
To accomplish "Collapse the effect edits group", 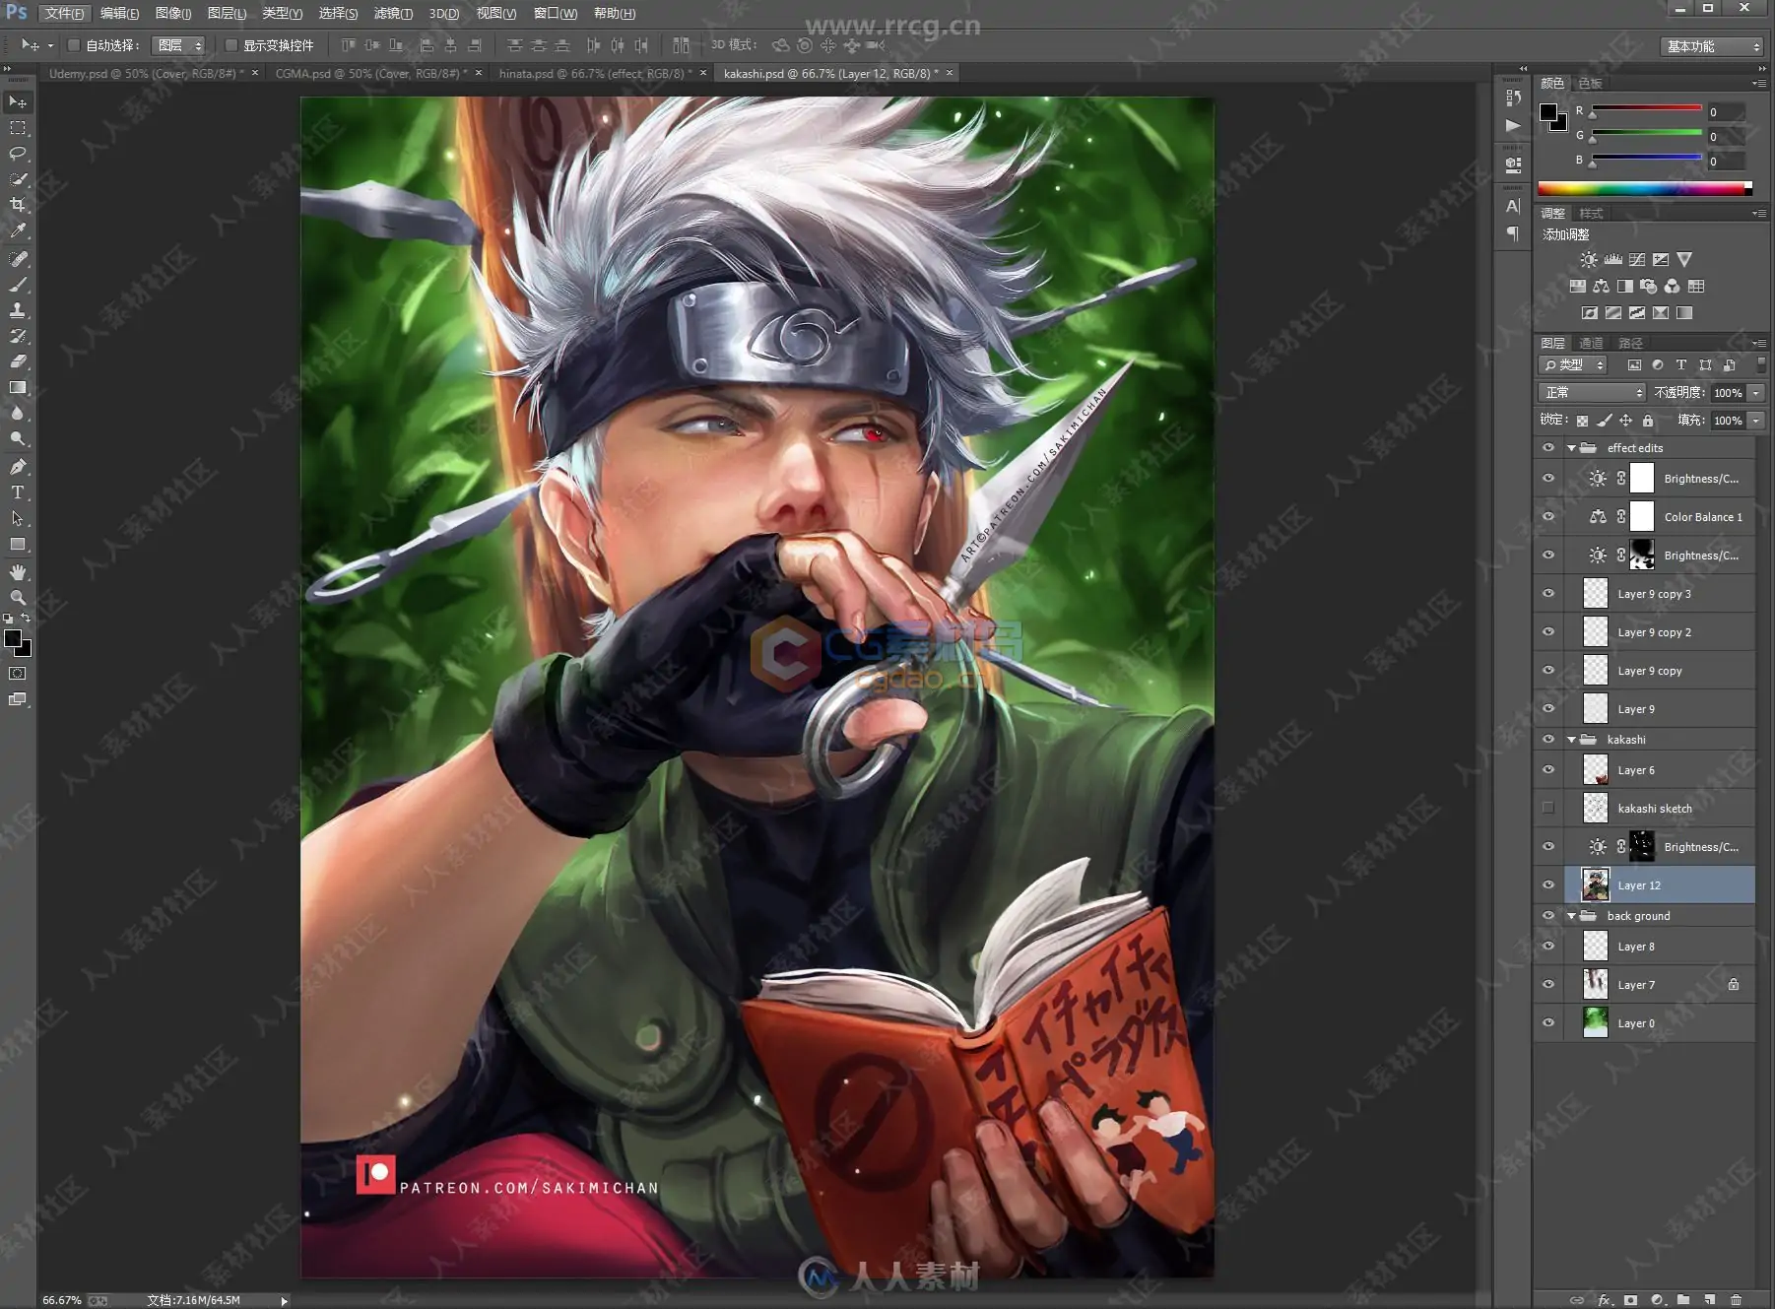I will (x=1571, y=448).
